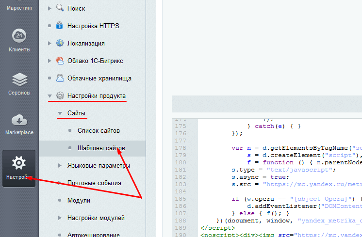Expand the Языковые параметры node arrow
Image resolution: width=362 pixels, height=237 pixels.
click(x=60, y=166)
